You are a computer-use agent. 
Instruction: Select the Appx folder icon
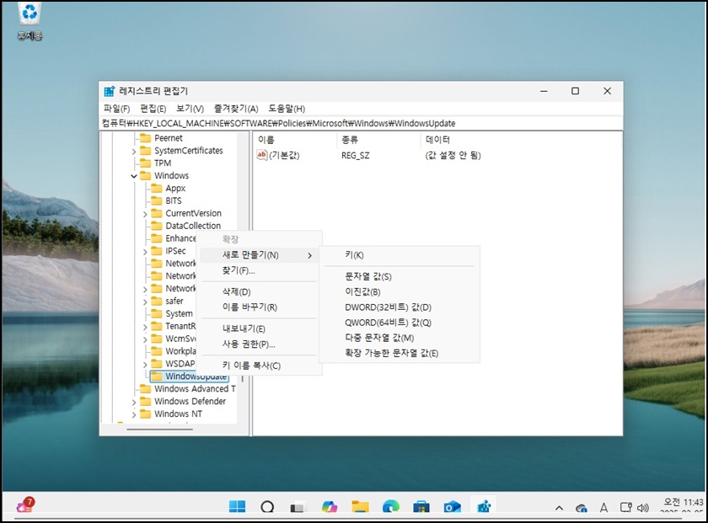tap(157, 188)
